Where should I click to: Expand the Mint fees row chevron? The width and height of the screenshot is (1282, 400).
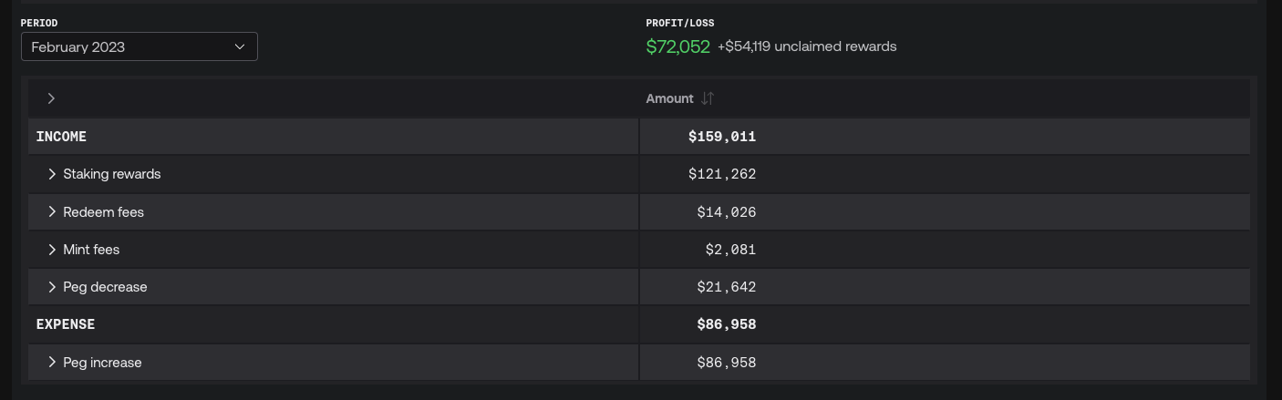pyautogui.click(x=52, y=250)
